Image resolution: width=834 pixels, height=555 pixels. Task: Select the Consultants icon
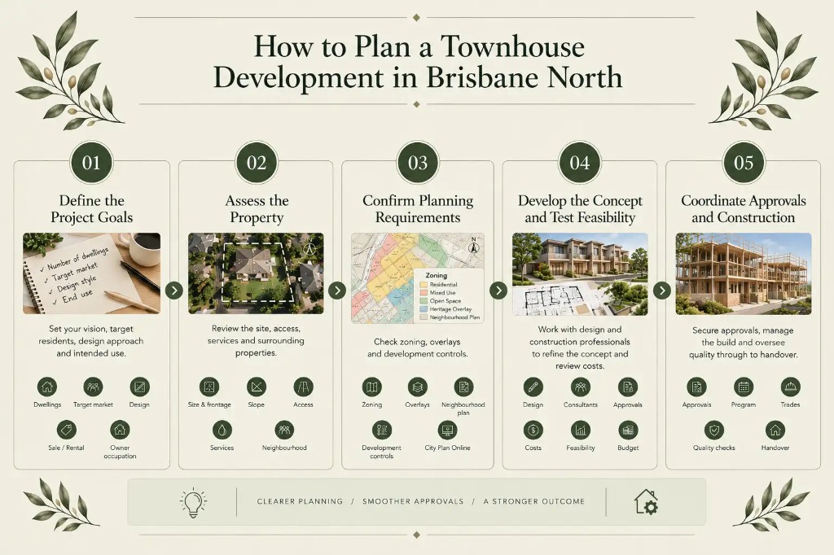coord(580,387)
